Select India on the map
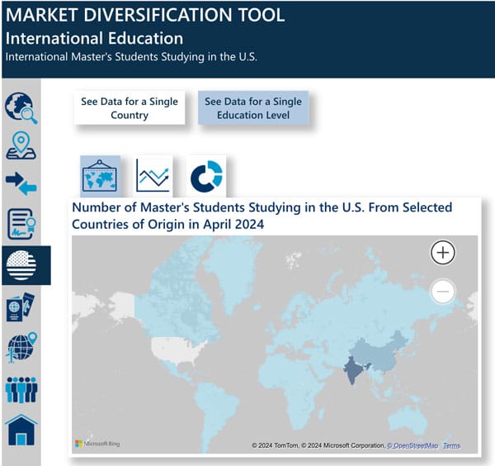This screenshot has height=466, width=495. pos(353,370)
